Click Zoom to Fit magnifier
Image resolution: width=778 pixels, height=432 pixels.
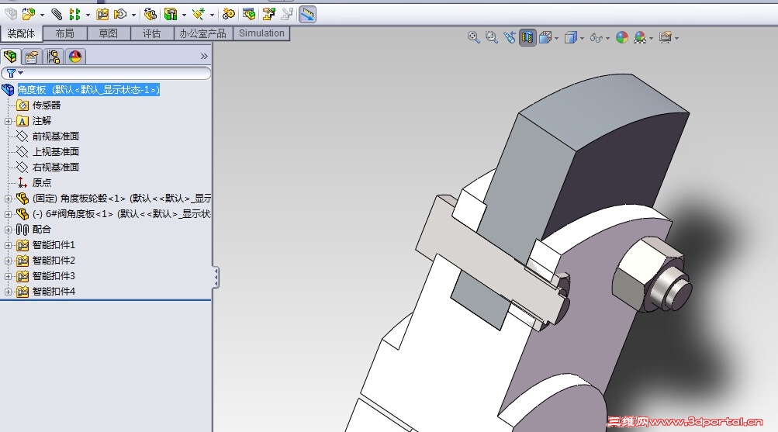(474, 37)
